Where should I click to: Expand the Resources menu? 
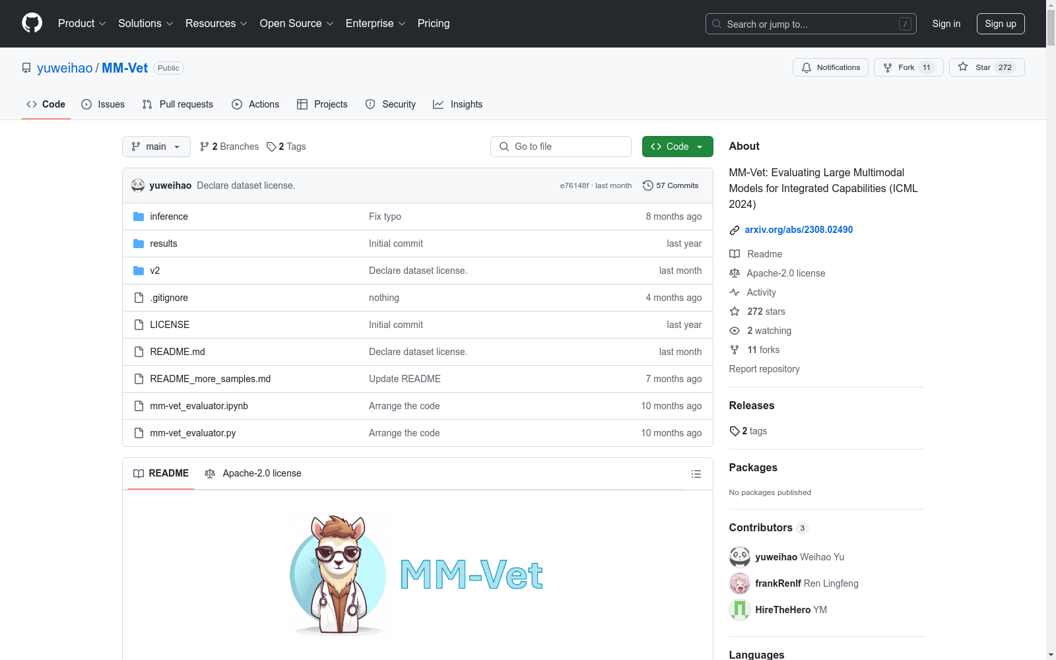click(x=216, y=23)
